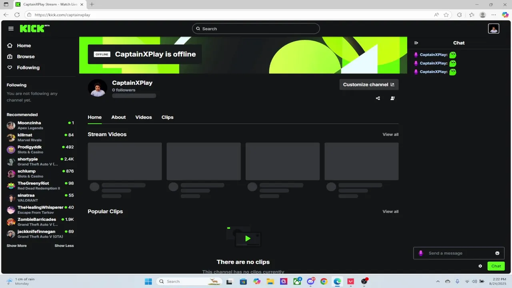Switch to the Clips tab

167,117
